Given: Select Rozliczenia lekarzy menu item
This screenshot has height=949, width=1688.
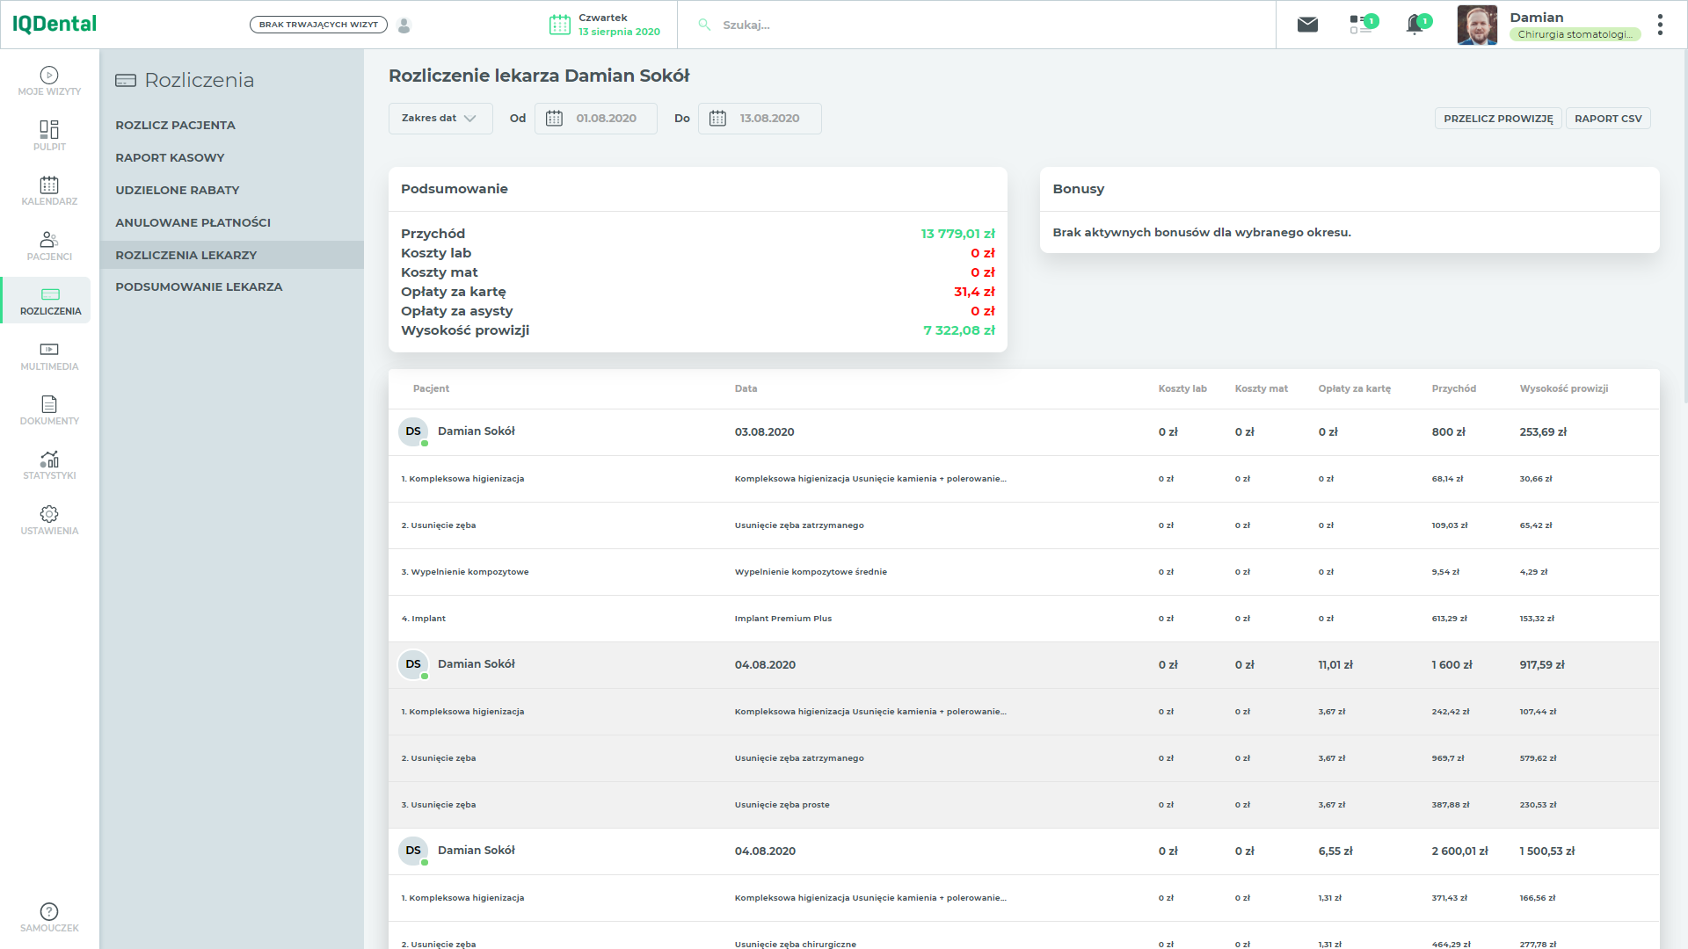Looking at the screenshot, I should (232, 255).
